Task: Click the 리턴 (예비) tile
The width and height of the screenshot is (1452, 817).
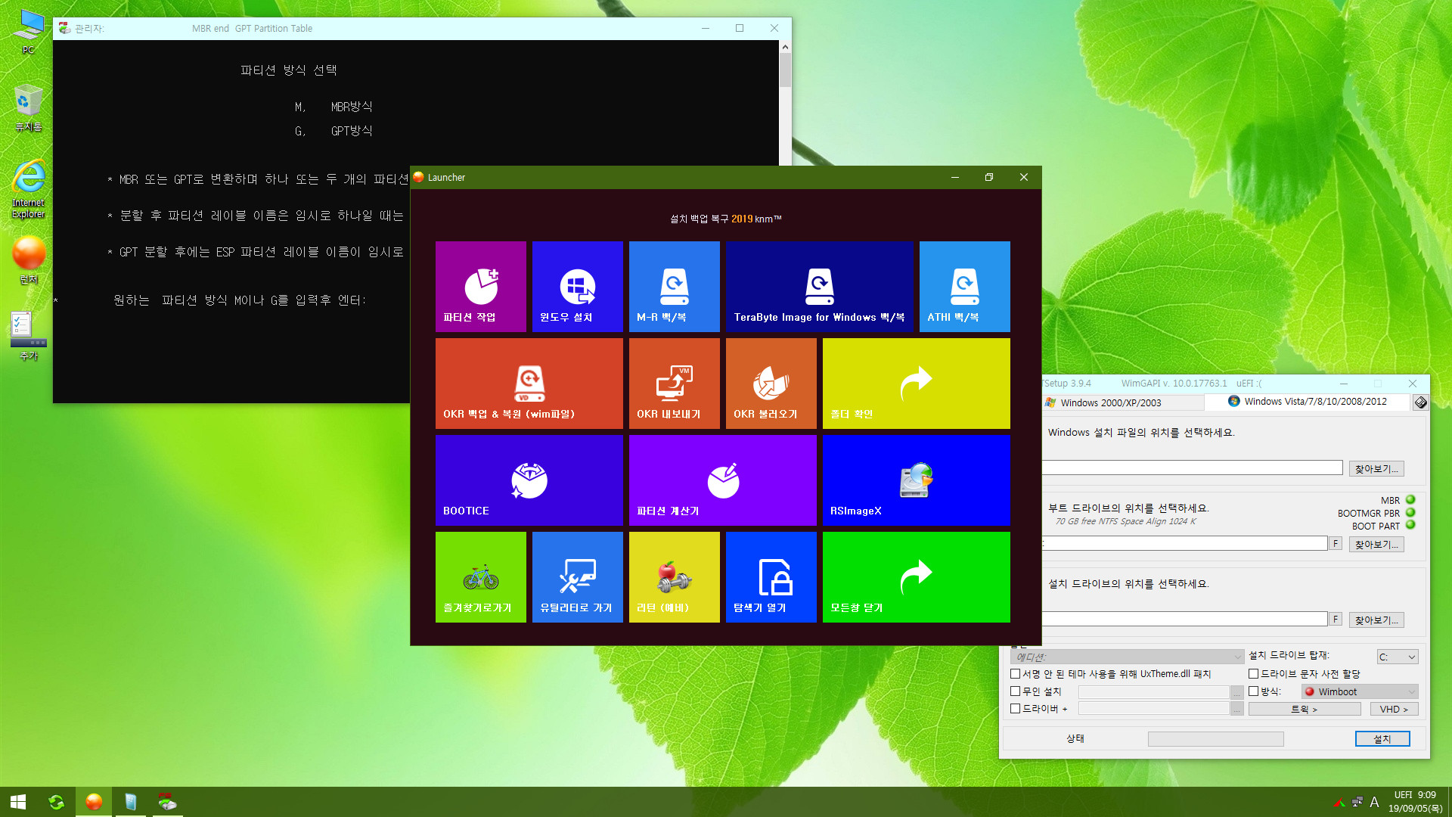Action: coord(674,576)
